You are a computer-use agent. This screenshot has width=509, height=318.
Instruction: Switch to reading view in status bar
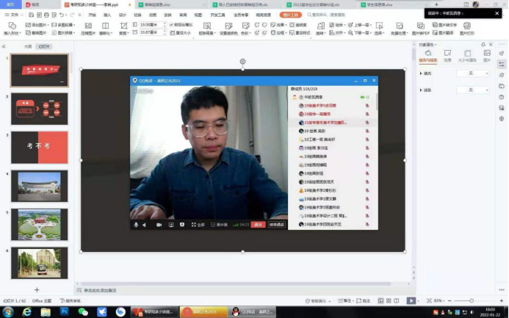pyautogui.click(x=397, y=301)
